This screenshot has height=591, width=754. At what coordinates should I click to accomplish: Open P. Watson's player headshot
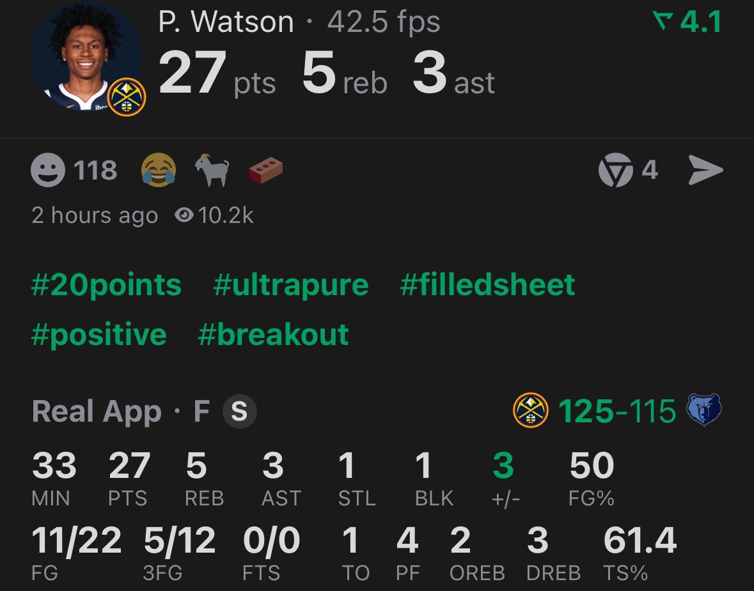(86, 57)
